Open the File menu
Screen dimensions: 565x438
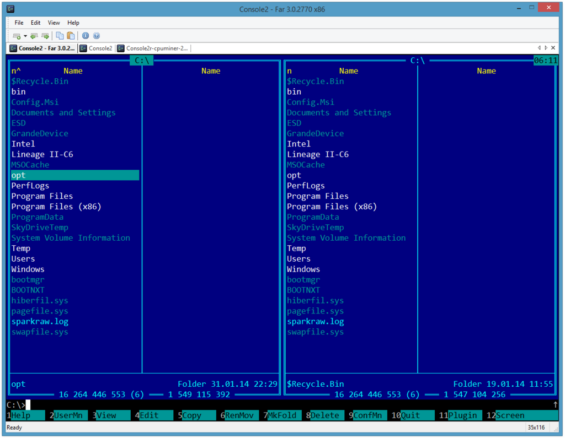(x=19, y=23)
